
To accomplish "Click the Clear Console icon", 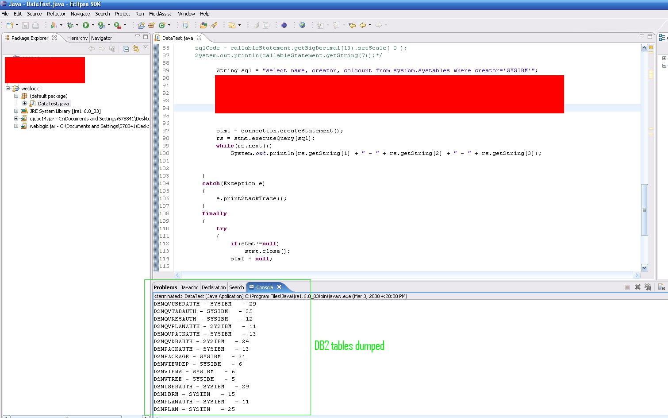I will (x=661, y=287).
